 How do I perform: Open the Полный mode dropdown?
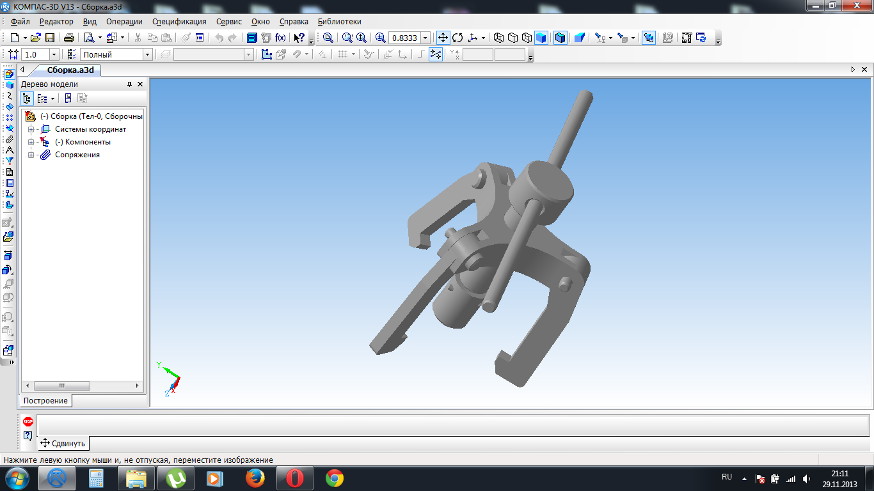click(147, 55)
